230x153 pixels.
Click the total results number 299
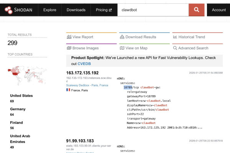[x=13, y=43]
